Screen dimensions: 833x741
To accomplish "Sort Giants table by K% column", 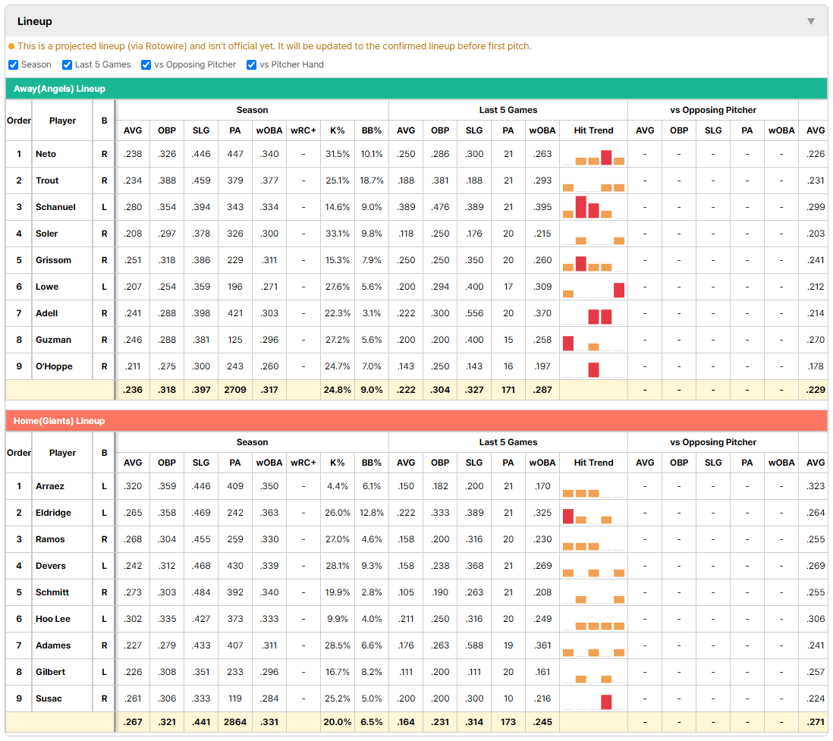I will pos(338,463).
